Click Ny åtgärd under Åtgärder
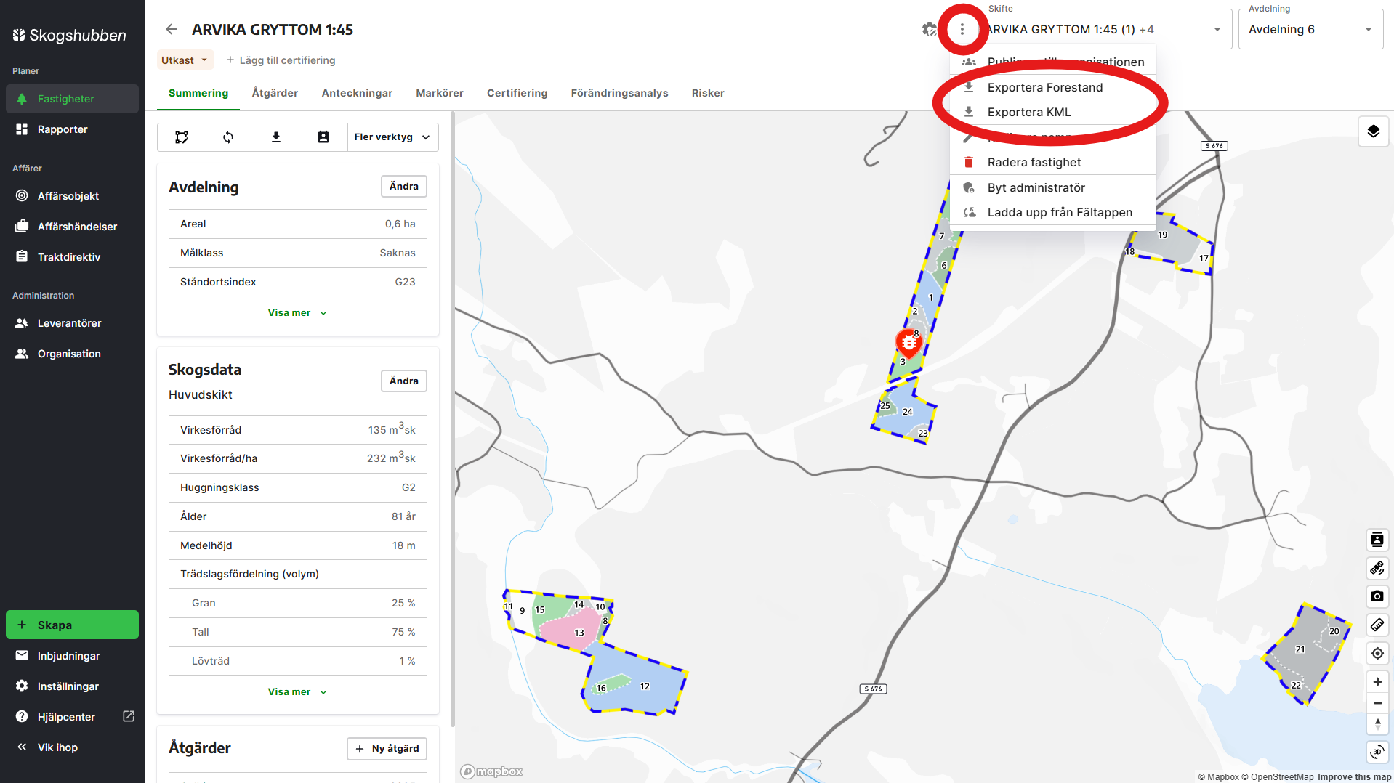1394x783 pixels. point(387,748)
